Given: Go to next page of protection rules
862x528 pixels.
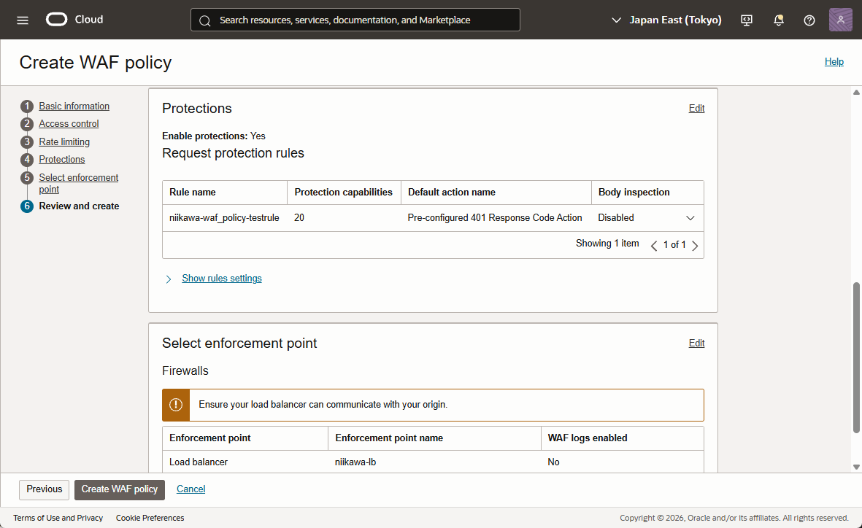Looking at the screenshot, I should tap(695, 246).
